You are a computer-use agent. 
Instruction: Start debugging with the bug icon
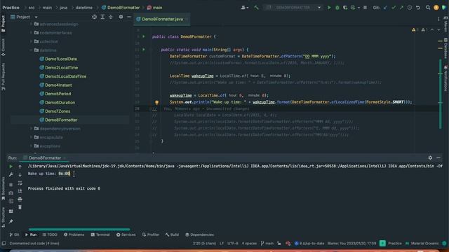click(x=337, y=8)
